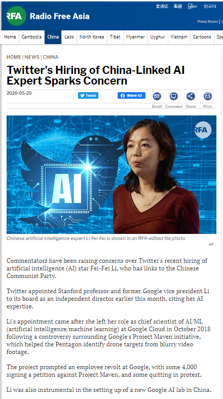Click the Twitter Tweet button
This screenshot has width=223, height=399.
pos(88,95)
